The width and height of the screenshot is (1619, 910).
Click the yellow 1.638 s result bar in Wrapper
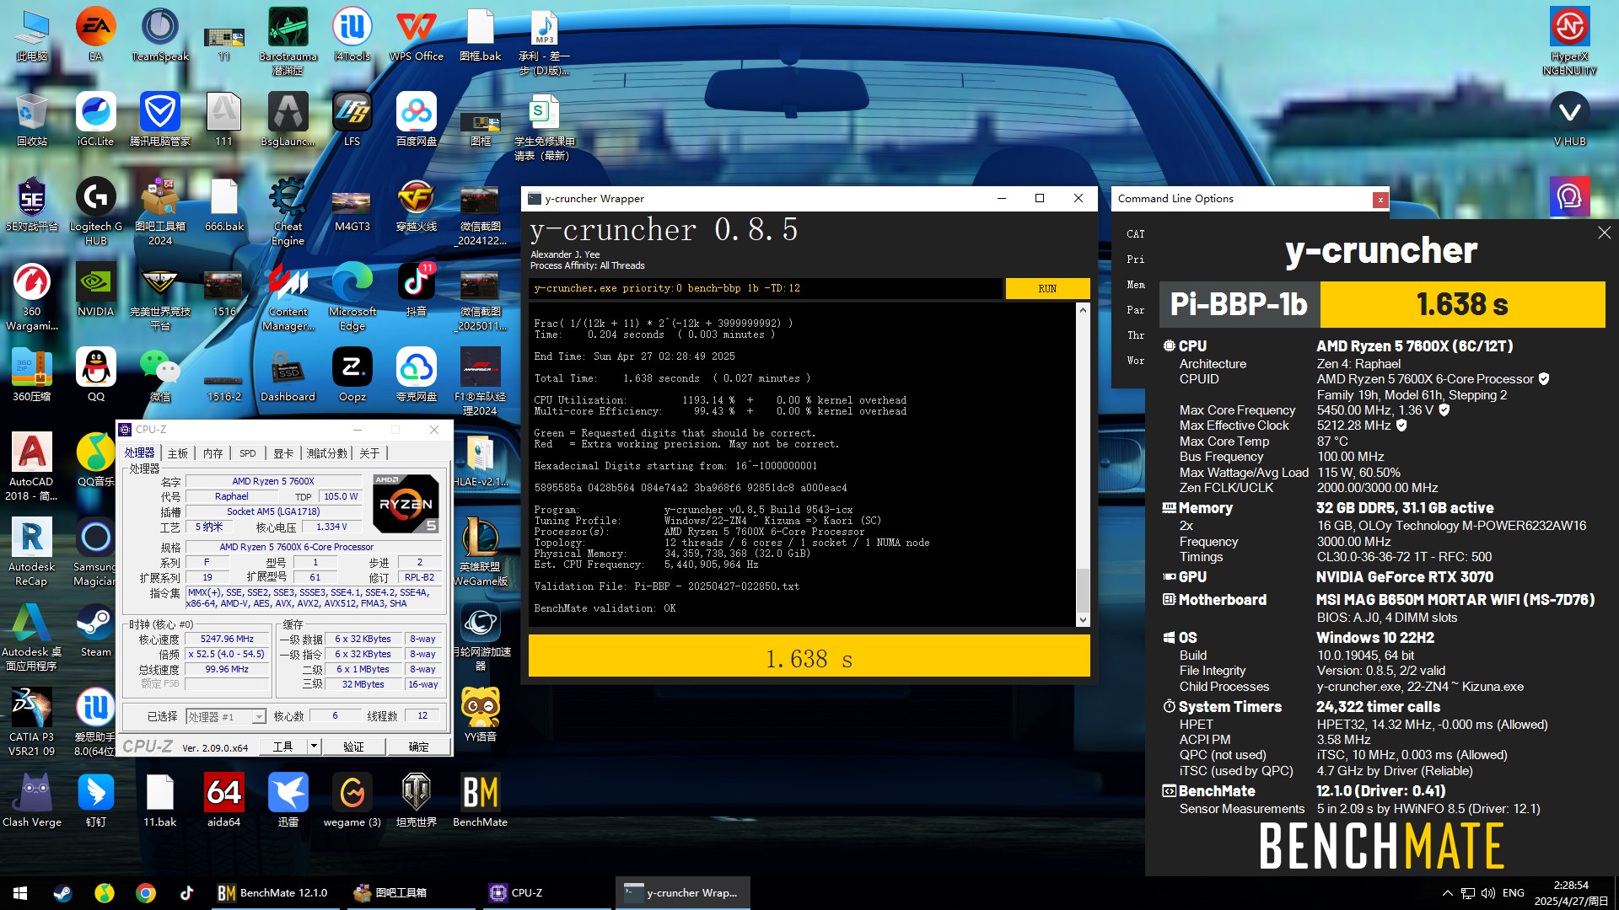pyautogui.click(x=809, y=656)
